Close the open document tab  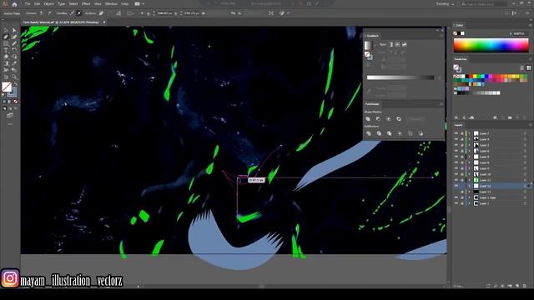104,22
